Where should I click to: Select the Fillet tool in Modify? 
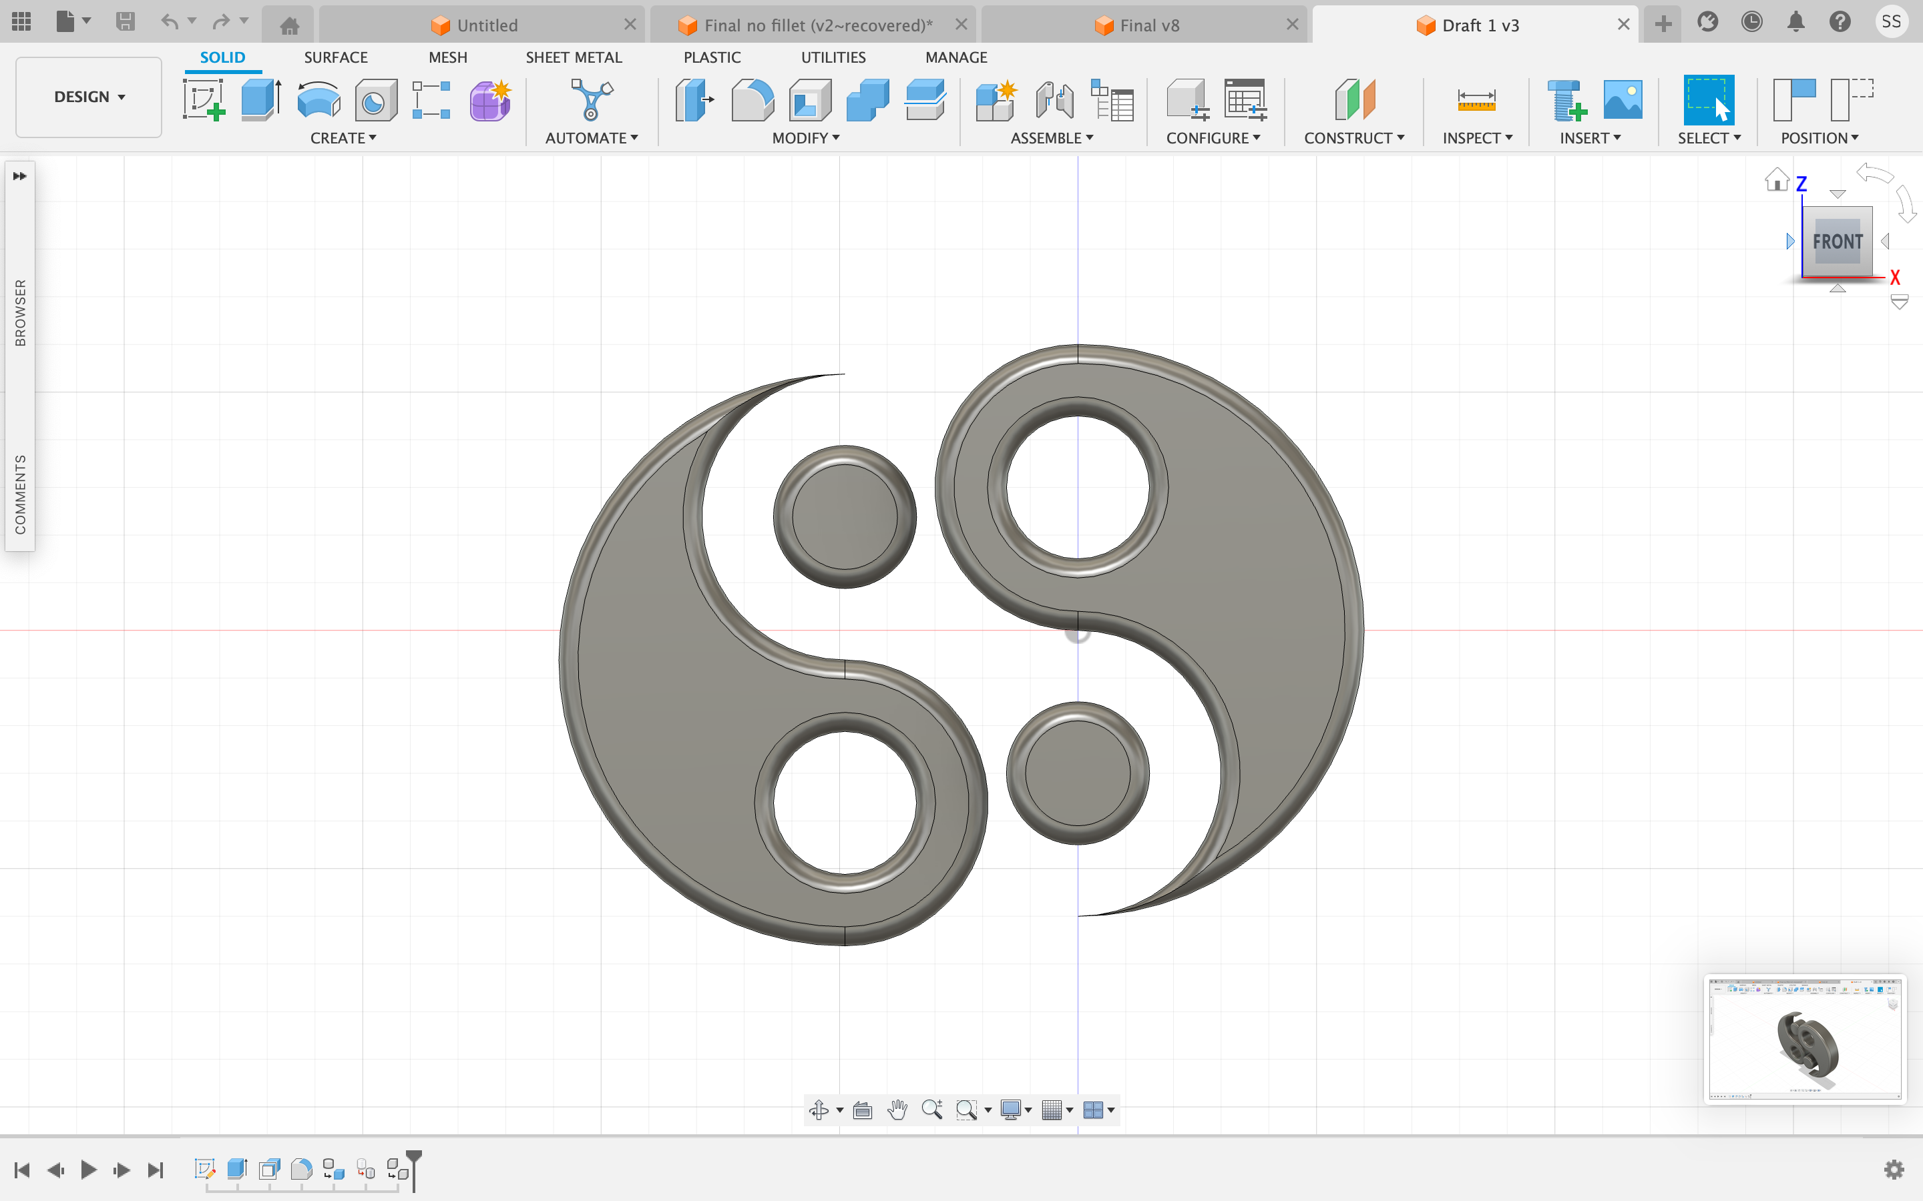(x=753, y=99)
